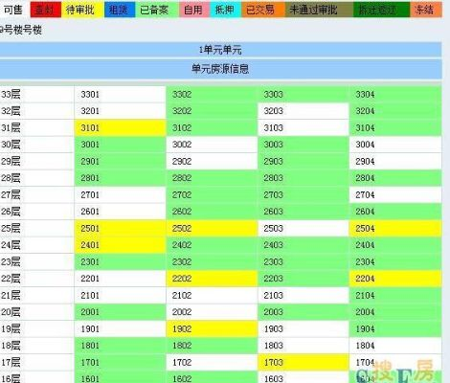Click pending unit 2202

212,279
